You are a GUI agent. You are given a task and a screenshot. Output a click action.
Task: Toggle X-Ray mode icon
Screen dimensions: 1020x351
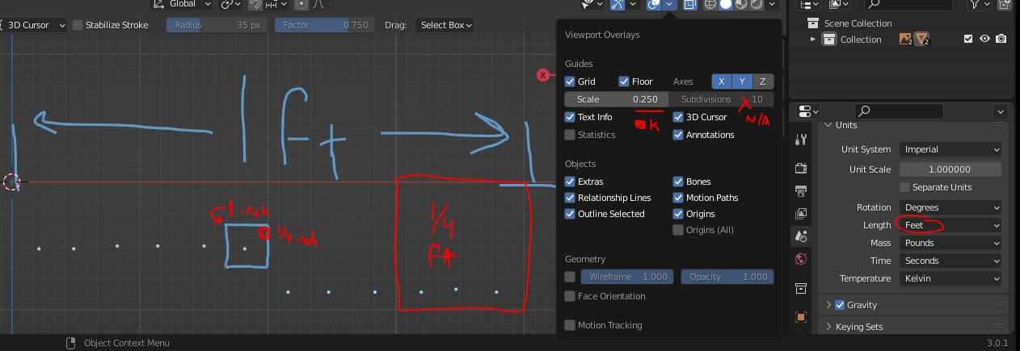(690, 4)
